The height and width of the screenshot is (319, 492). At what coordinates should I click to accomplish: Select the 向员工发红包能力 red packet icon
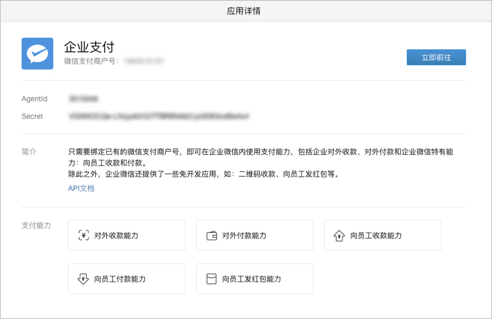tap(211, 279)
